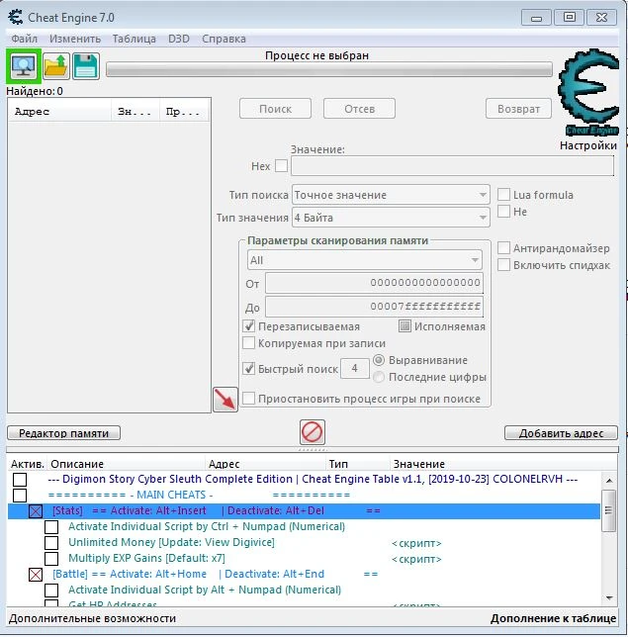
Task: Click the Возврат button
Action: click(x=519, y=109)
